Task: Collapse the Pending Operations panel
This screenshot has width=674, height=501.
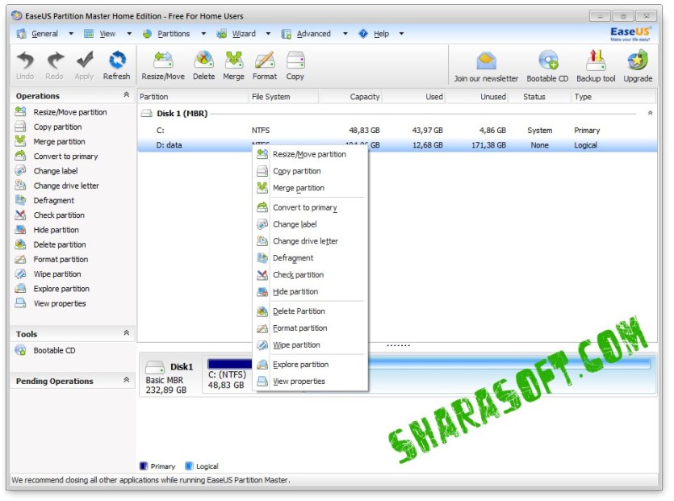Action: click(x=127, y=380)
